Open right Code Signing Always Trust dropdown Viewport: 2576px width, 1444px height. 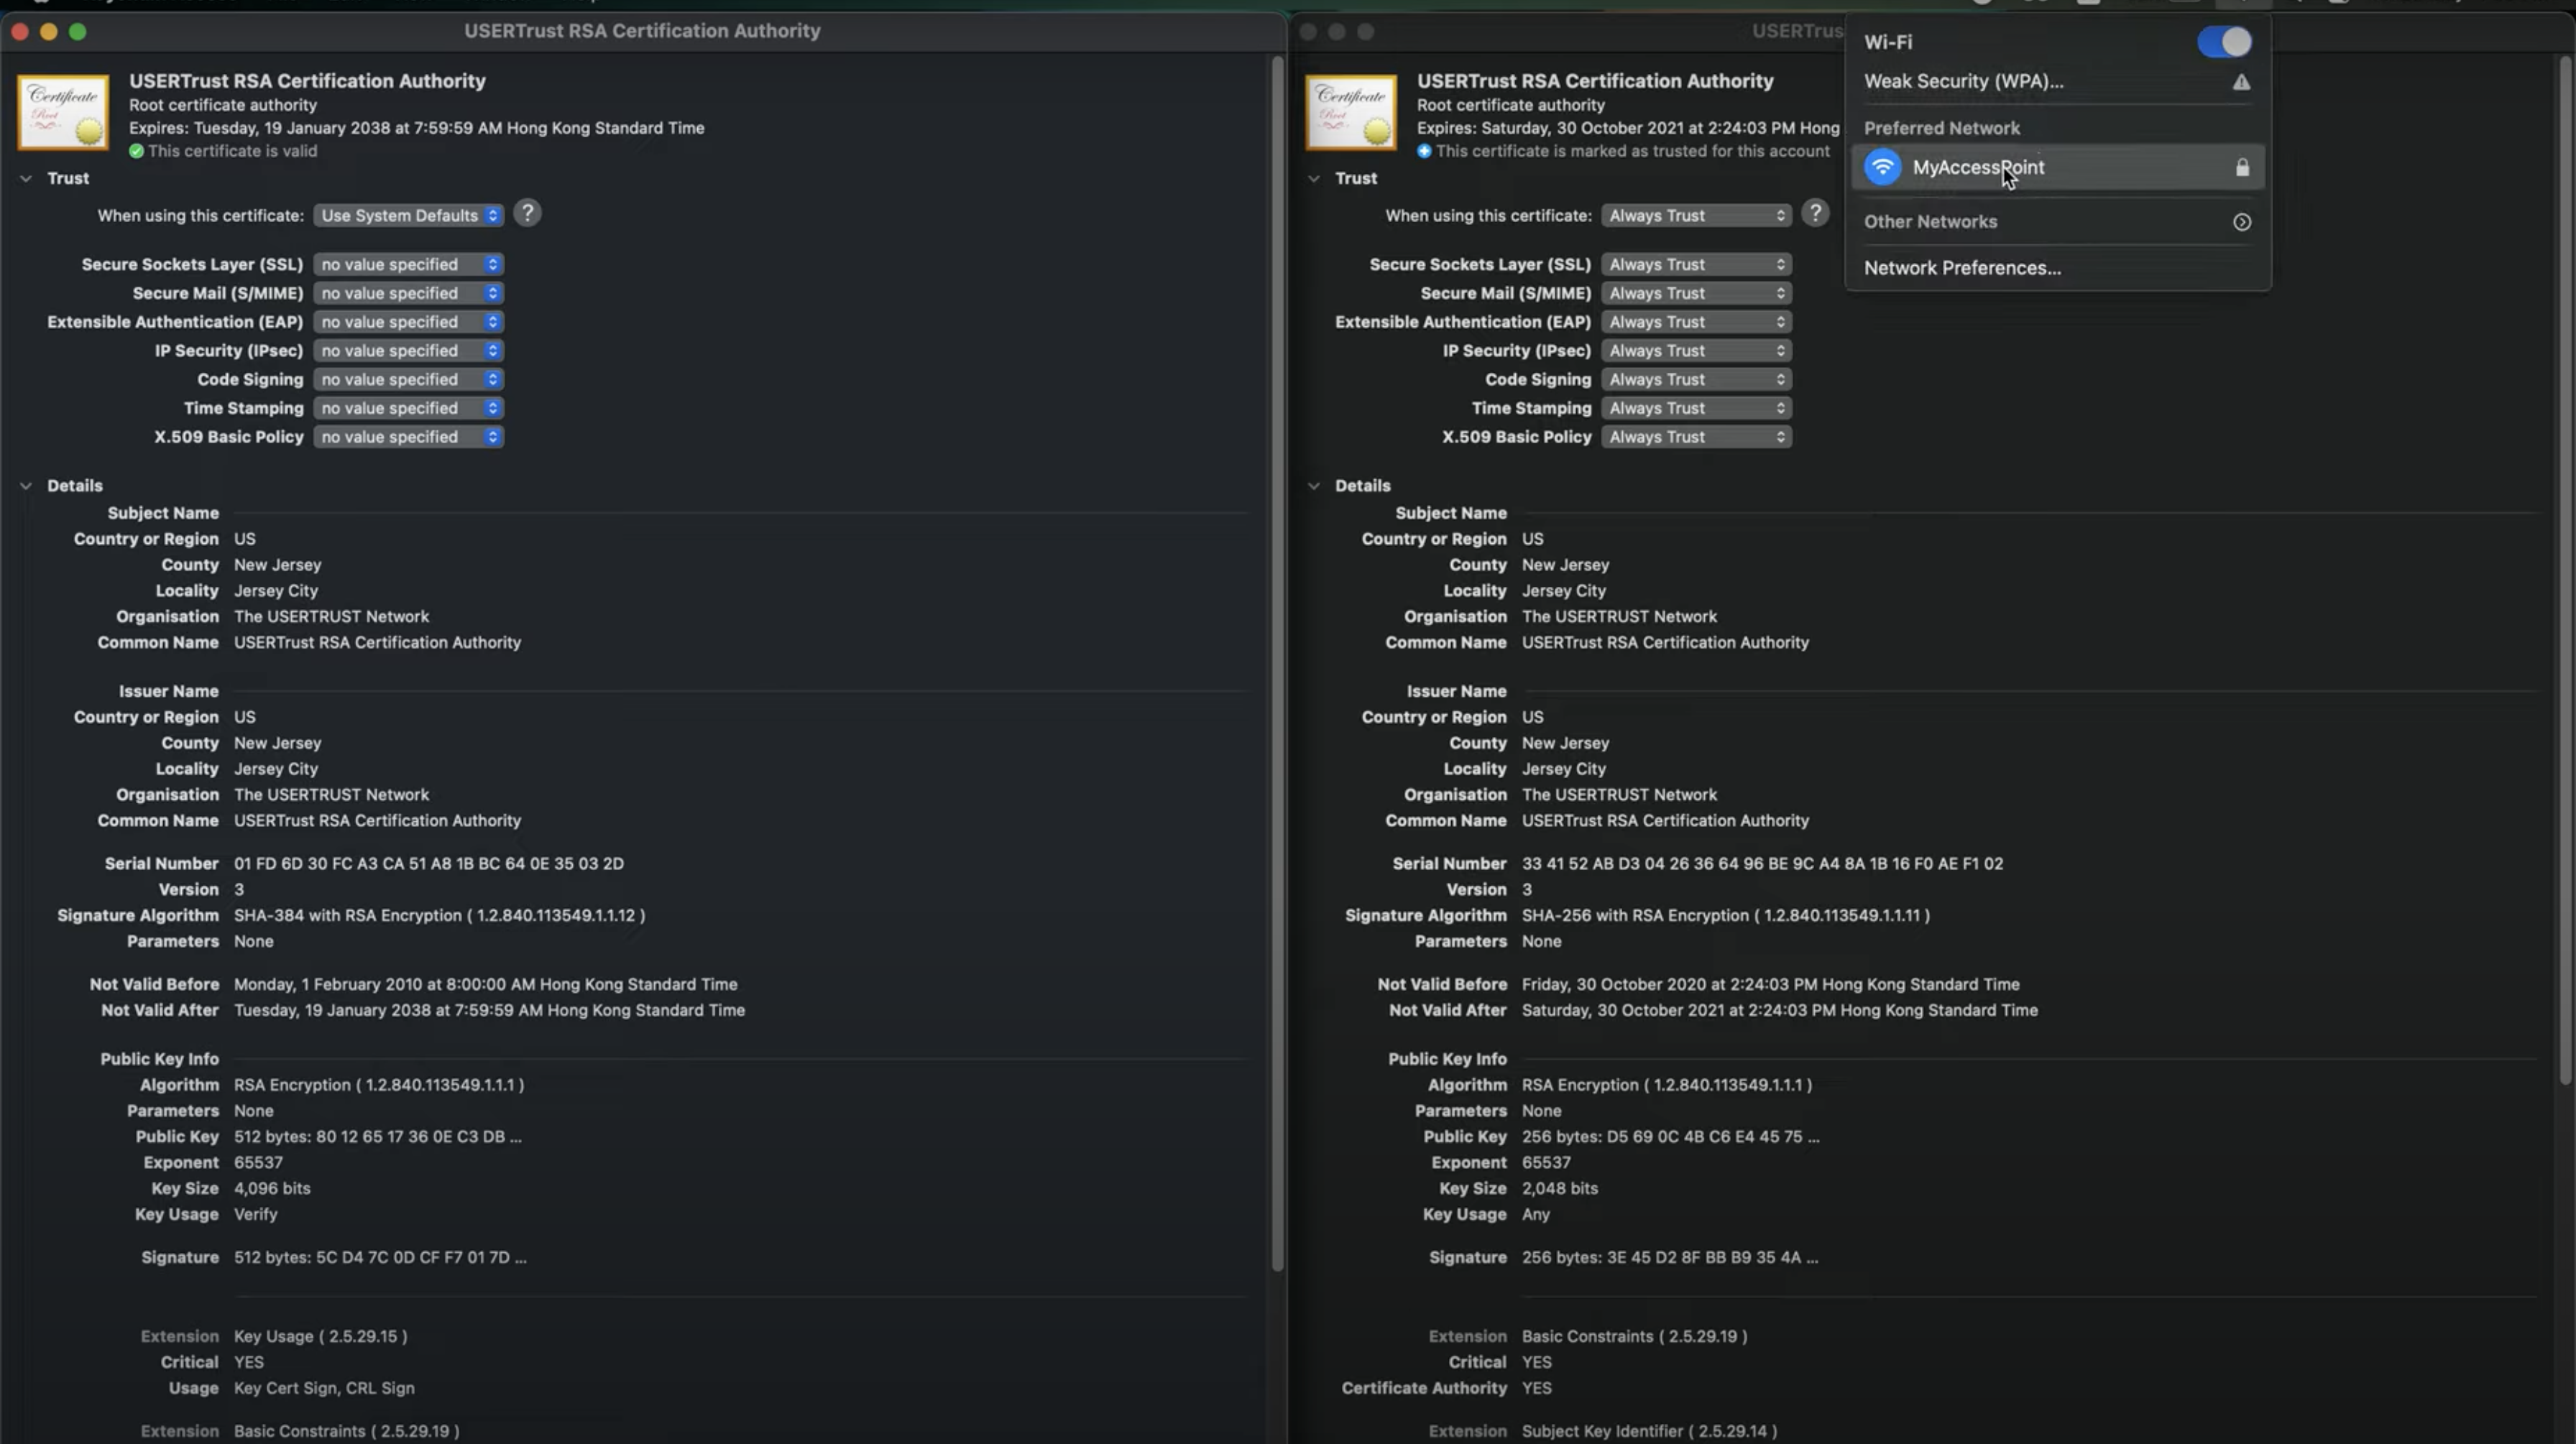tap(1696, 380)
